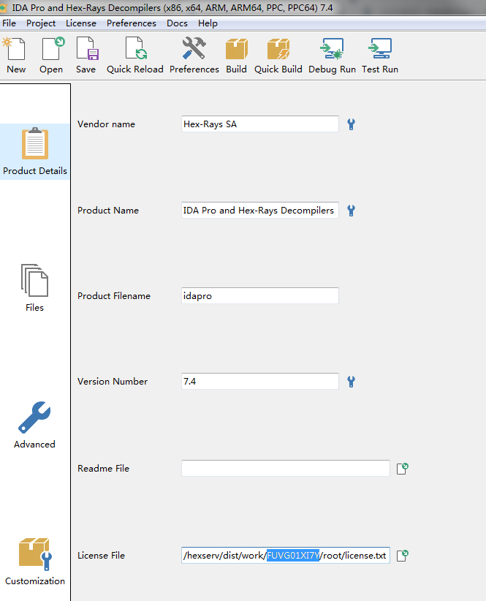
Task: Open the File menu
Action: (10, 23)
